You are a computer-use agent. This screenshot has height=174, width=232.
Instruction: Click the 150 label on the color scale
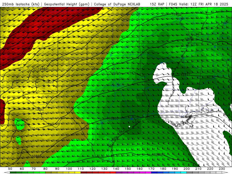[128, 169]
